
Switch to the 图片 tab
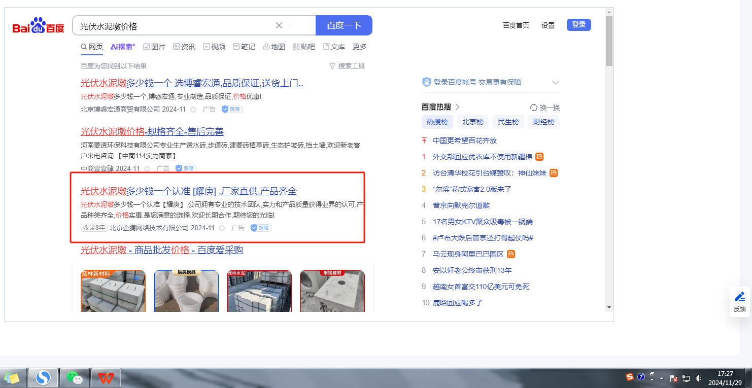(154, 47)
